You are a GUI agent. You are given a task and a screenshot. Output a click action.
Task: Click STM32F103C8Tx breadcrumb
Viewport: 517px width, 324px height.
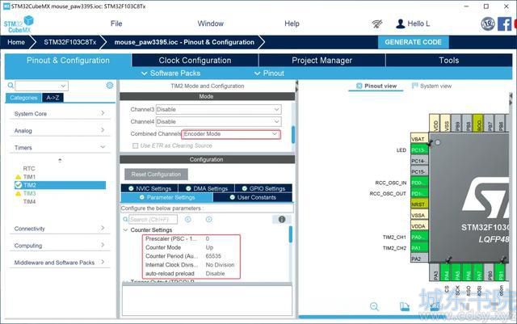pyautogui.click(x=70, y=42)
